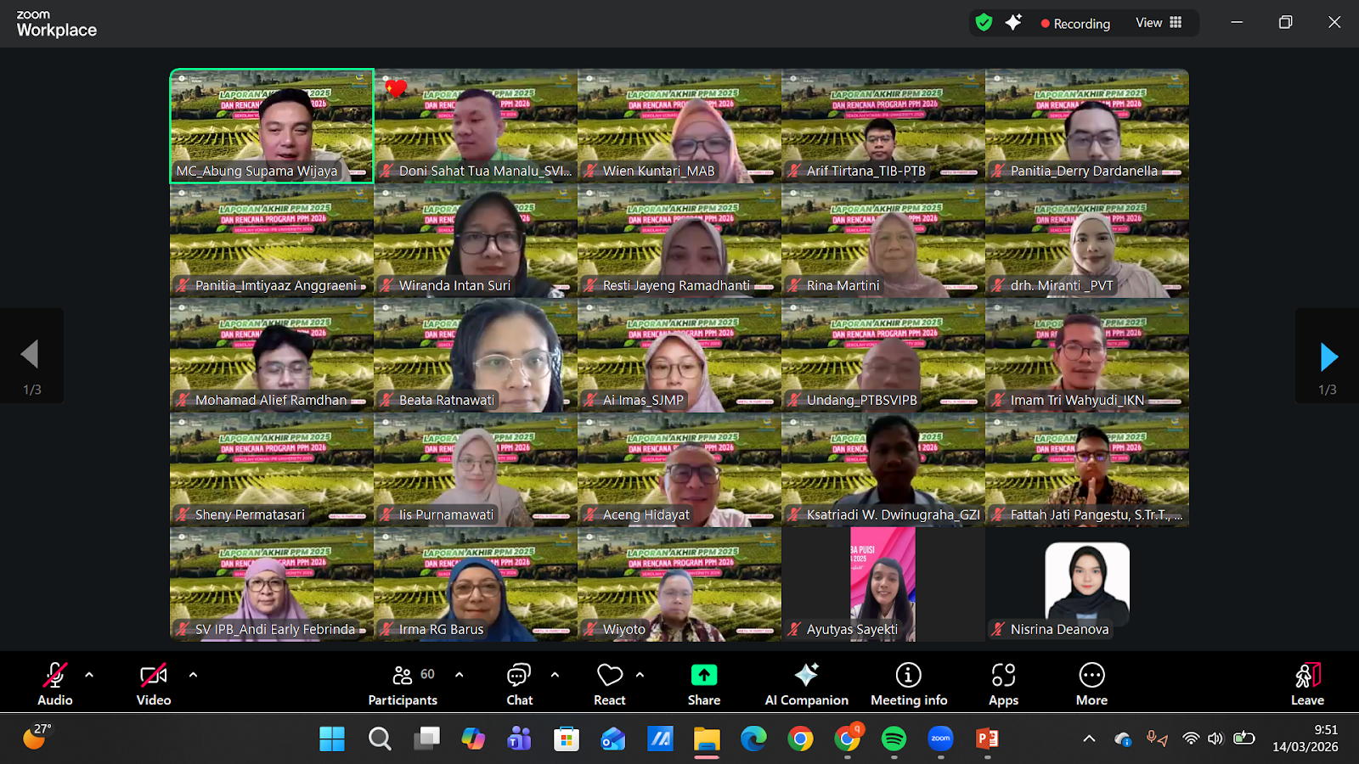Click the encryption shield icon
This screenshot has height=764, width=1359.
pyautogui.click(x=984, y=23)
